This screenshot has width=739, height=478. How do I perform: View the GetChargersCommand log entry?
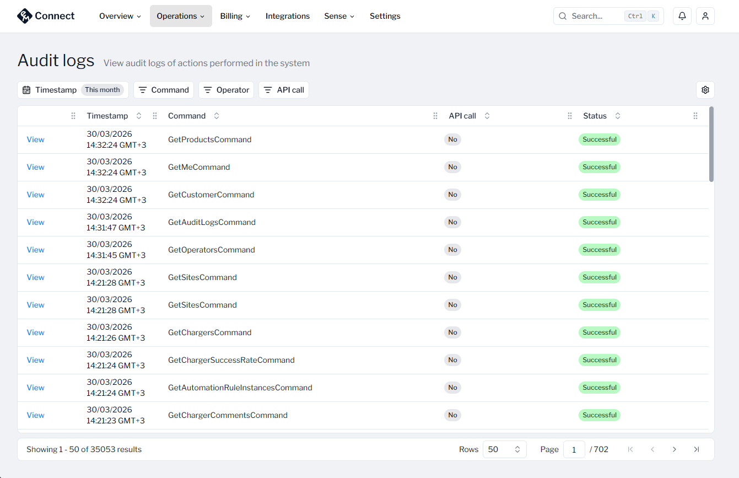click(35, 332)
